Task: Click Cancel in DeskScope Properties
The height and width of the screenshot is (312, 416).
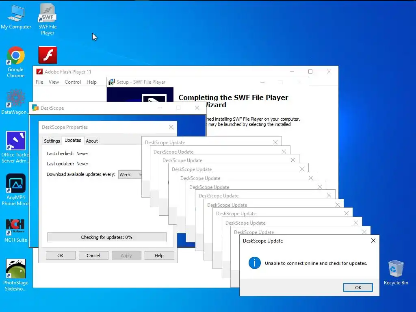Action: pos(93,256)
